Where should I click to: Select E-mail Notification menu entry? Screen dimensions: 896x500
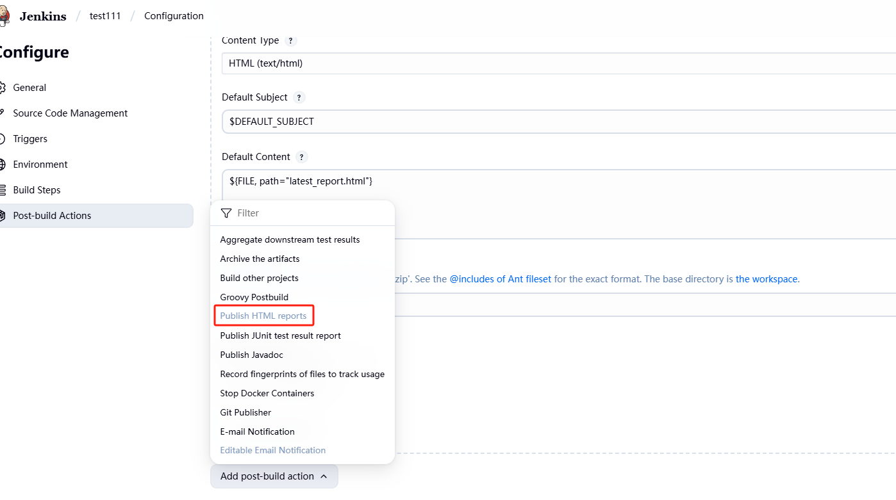click(x=257, y=431)
